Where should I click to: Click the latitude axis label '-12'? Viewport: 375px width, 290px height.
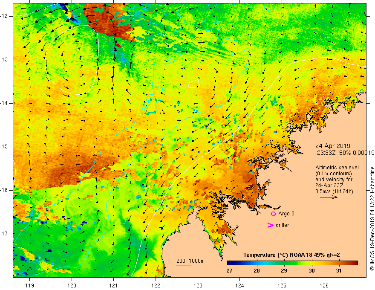4,16
